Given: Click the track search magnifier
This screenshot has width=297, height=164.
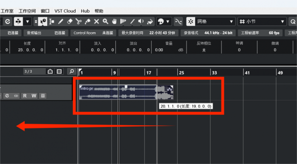Looking at the screenshot, I should pos(72,71).
